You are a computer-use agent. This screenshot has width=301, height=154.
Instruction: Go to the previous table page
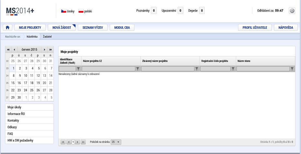(69, 142)
